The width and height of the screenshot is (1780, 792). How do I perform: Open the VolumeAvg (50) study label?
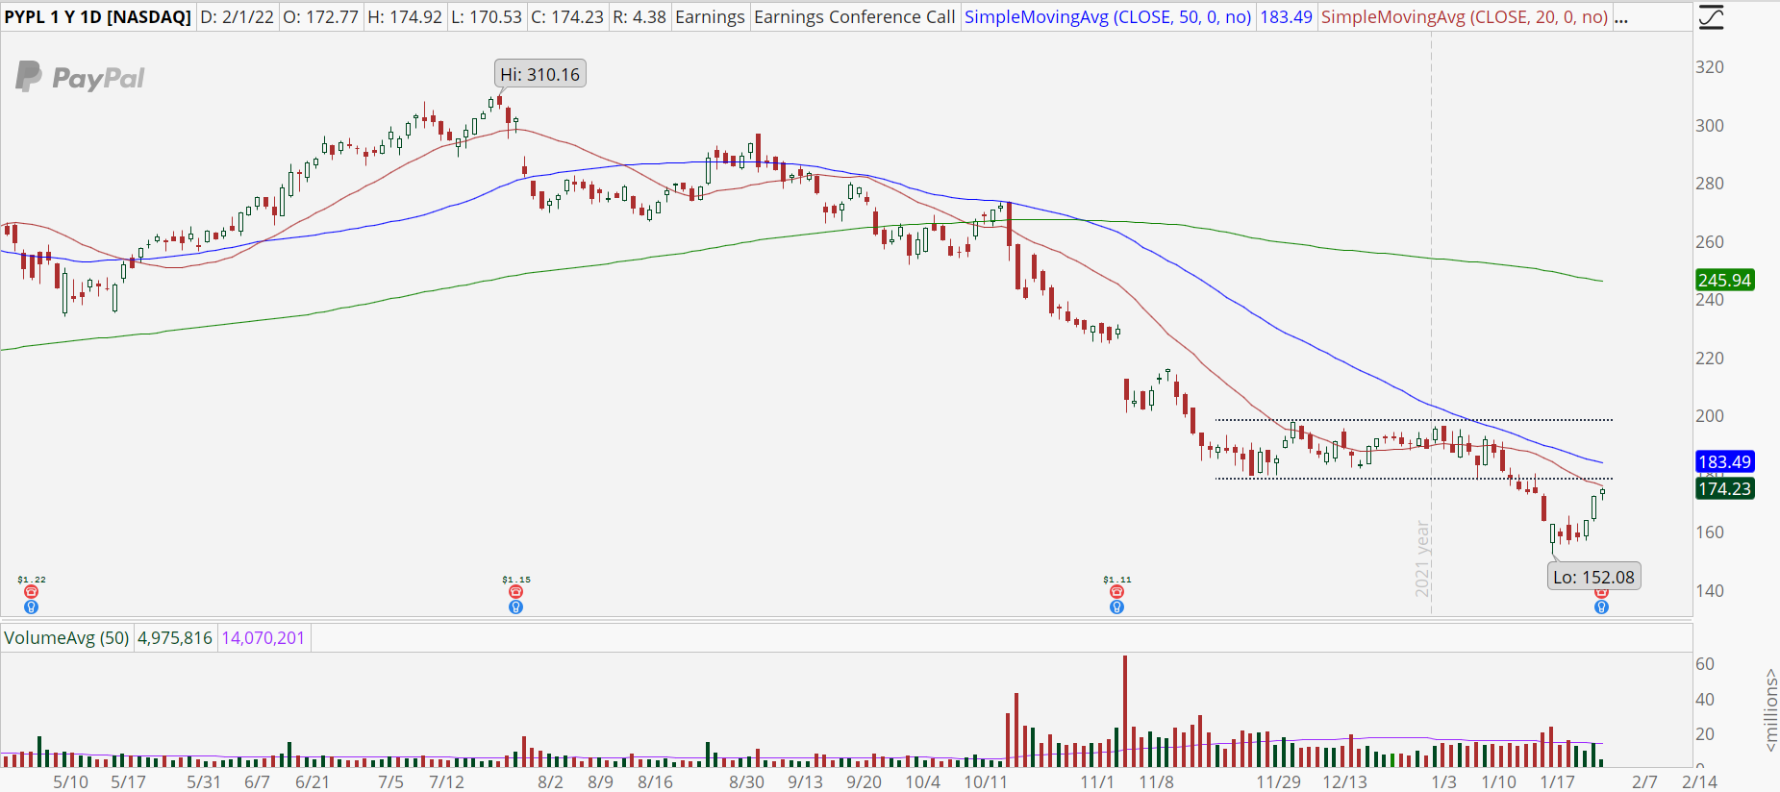point(67,638)
